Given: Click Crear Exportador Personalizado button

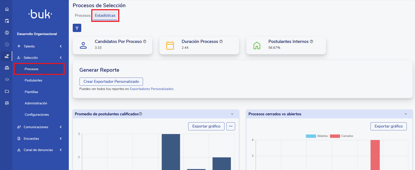Looking at the screenshot, I should tap(111, 81).
